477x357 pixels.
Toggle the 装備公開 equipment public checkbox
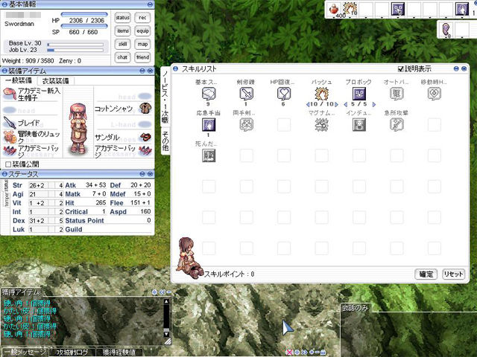point(8,164)
